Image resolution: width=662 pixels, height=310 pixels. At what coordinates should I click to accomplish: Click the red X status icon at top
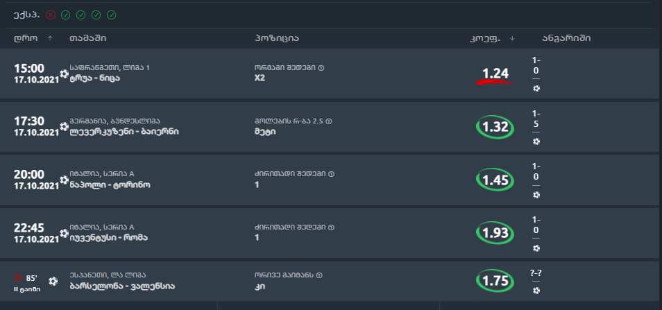(x=50, y=15)
